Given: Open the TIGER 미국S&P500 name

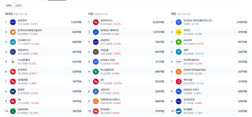Looking at the screenshot, I should pos(195,70).
